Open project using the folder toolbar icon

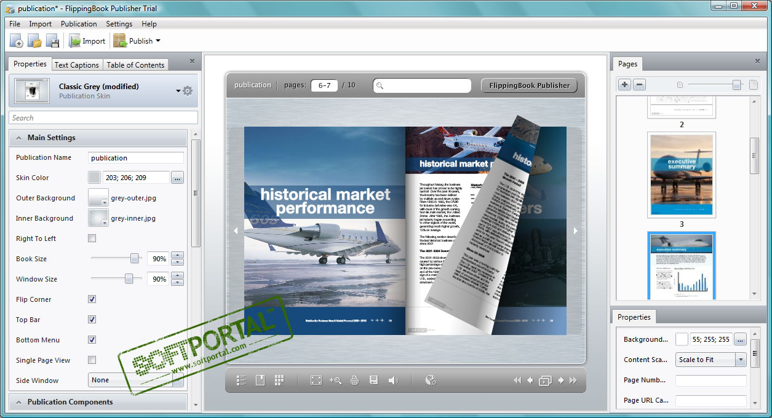coord(34,41)
